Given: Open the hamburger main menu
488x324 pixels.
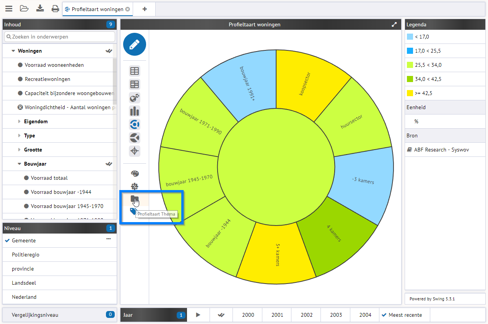Looking at the screenshot, I should 8,8.
